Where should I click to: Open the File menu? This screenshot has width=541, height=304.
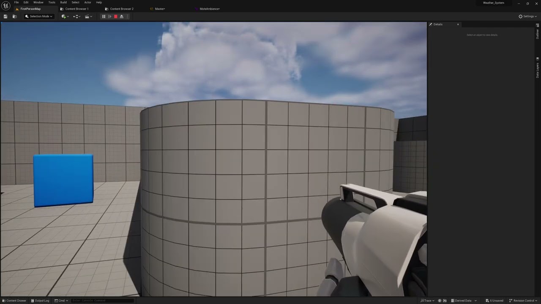tap(16, 3)
